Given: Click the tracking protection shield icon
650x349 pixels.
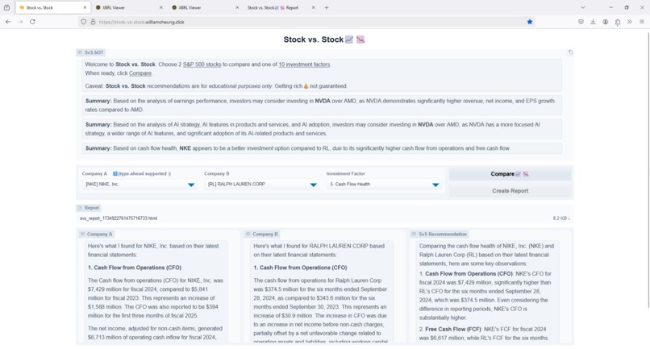Looking at the screenshot, I should [84, 22].
